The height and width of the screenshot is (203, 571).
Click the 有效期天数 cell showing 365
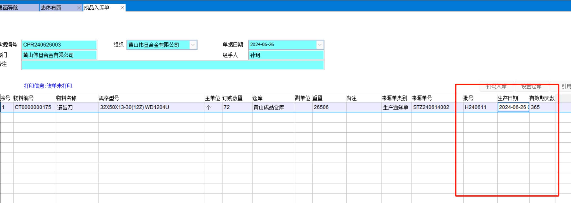[x=541, y=107]
